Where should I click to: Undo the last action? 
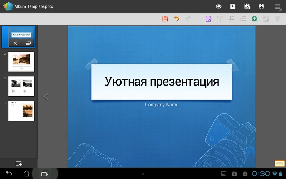coord(177,19)
